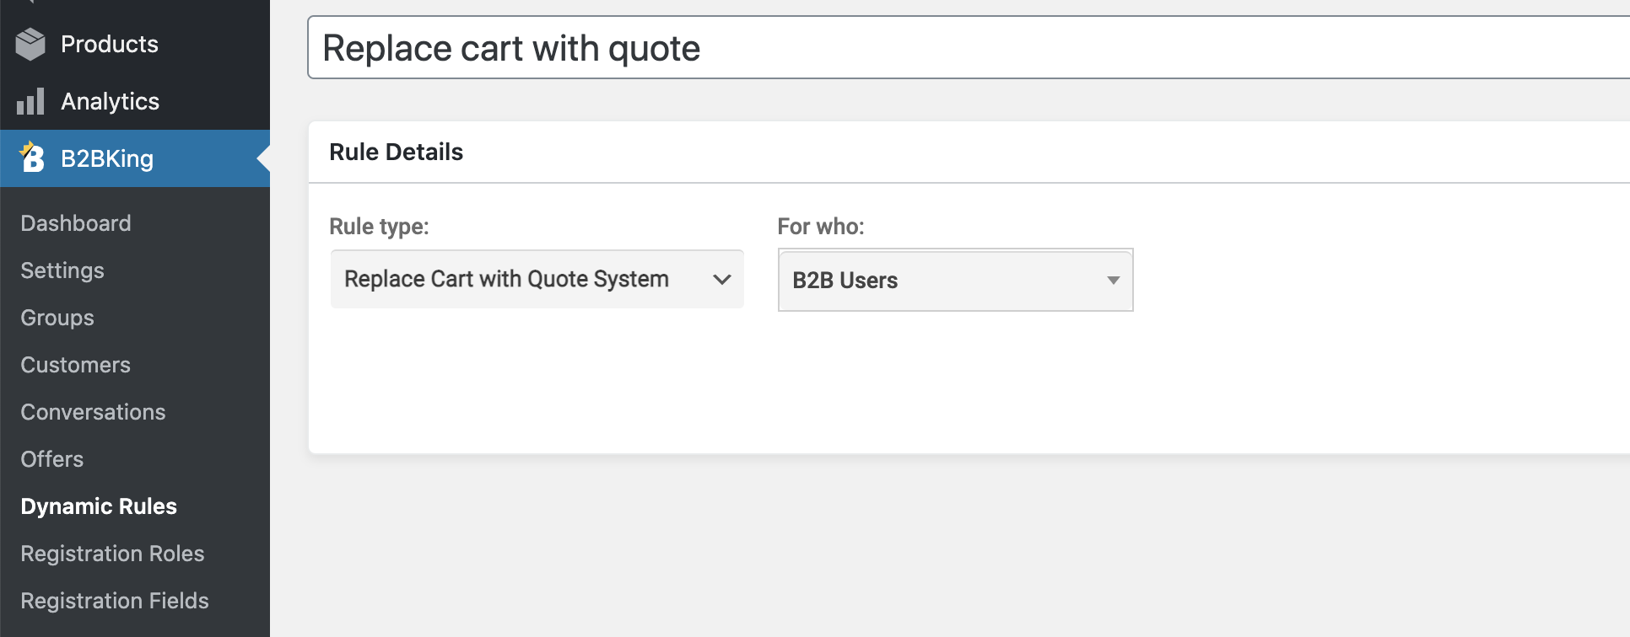Open the Groups submenu item
The width and height of the screenshot is (1630, 637).
(x=57, y=318)
